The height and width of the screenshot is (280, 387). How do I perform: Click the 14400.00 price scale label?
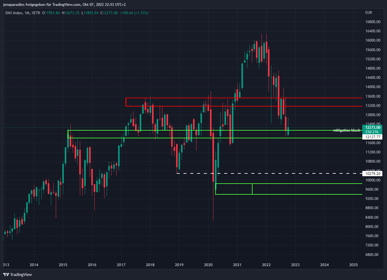372,78
